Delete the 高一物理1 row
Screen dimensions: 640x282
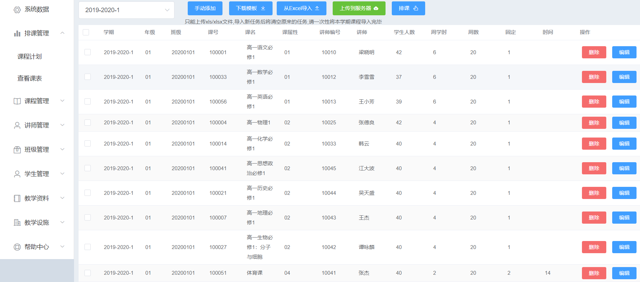(594, 123)
